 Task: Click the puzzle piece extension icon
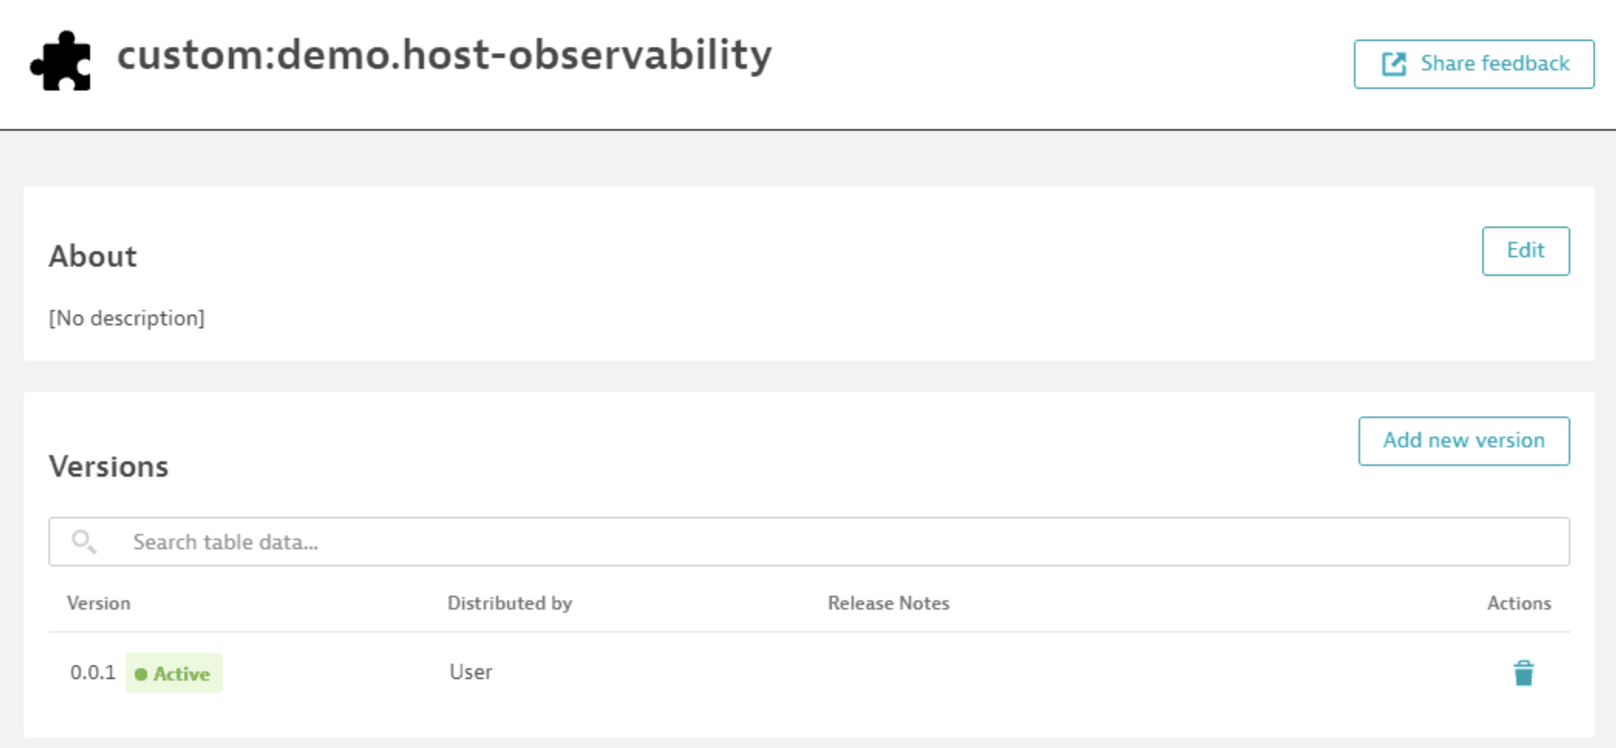click(x=61, y=61)
